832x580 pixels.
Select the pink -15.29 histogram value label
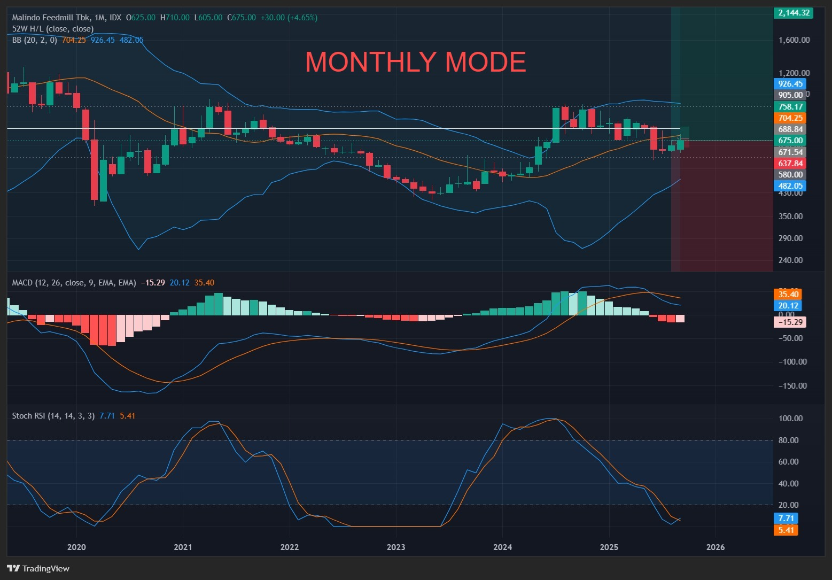coord(790,322)
